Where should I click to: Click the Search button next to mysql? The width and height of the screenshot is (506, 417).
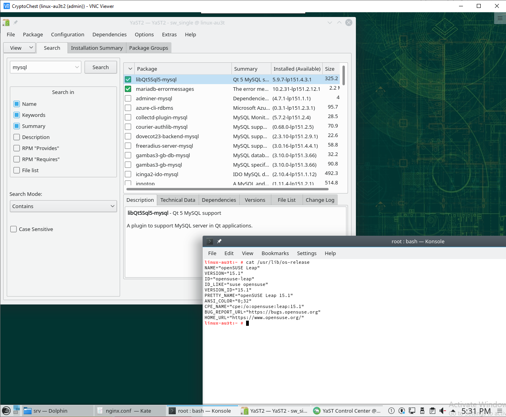tap(100, 67)
